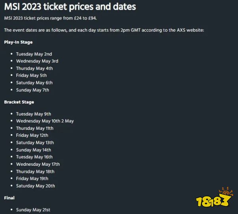Click the MSI 2023 ticket prices heading

[70, 7]
